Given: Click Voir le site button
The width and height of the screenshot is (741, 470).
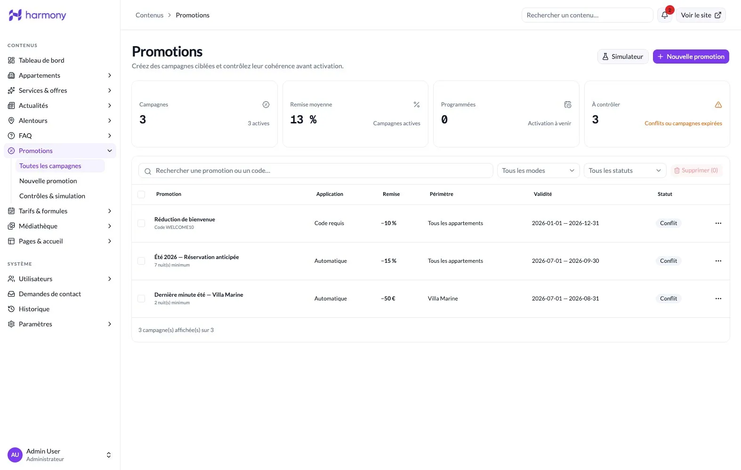Looking at the screenshot, I should pyautogui.click(x=701, y=15).
